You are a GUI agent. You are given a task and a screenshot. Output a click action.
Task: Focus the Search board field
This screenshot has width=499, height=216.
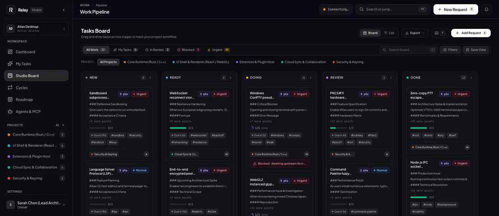[409, 50]
